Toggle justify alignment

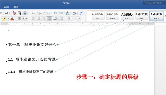[50, 19]
